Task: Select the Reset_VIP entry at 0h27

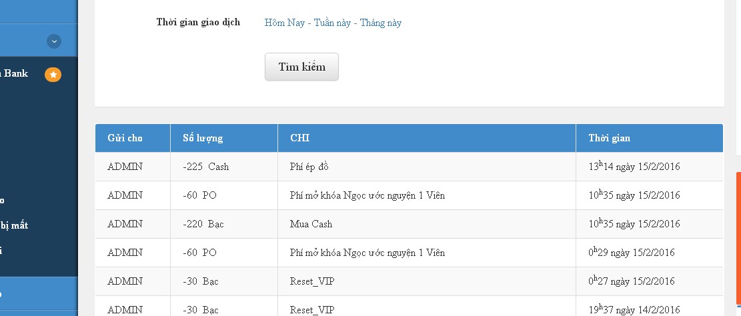Action: coord(410,281)
